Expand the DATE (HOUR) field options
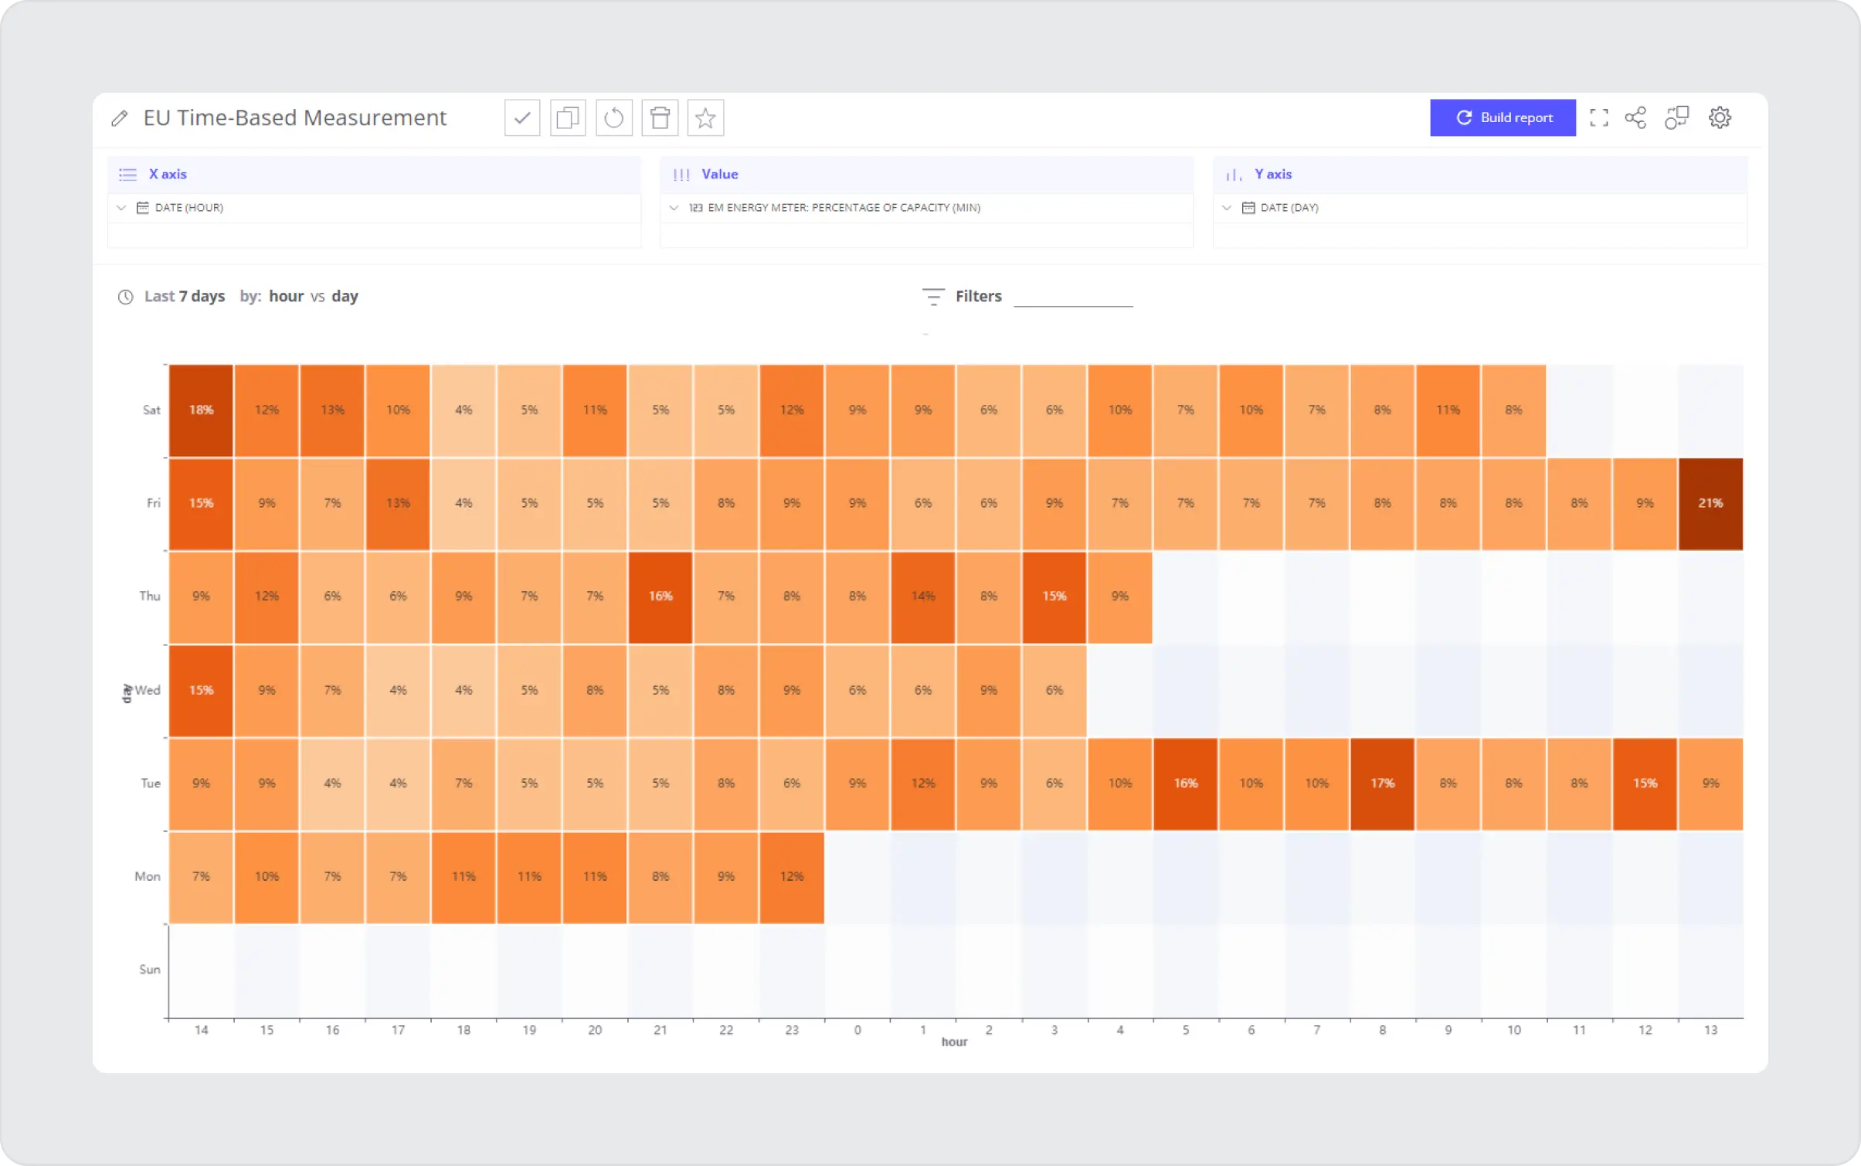 (121, 207)
